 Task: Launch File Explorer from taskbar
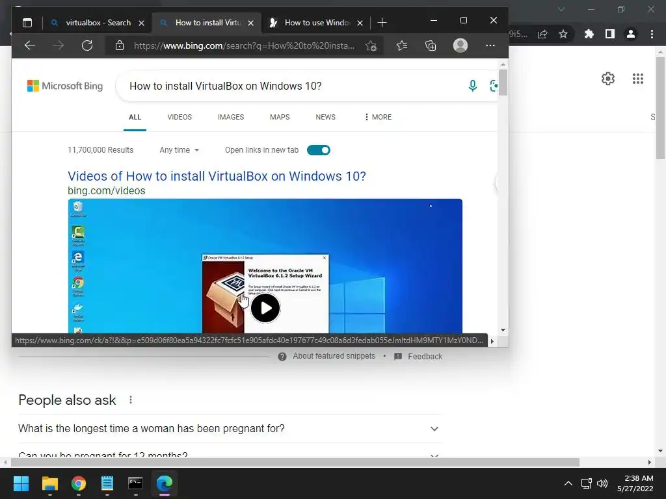click(49, 483)
